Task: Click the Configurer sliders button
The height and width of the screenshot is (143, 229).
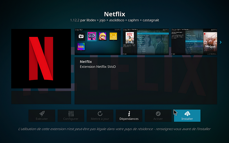Action: tap(71, 116)
